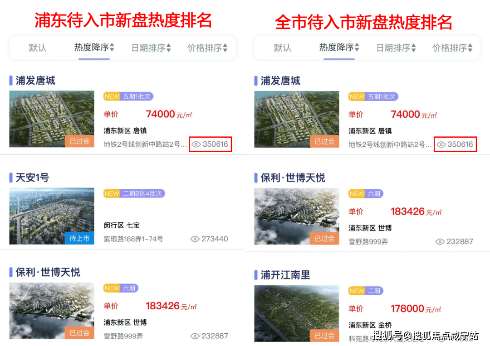Click eye icon beside 350616 in left panel

(196, 144)
